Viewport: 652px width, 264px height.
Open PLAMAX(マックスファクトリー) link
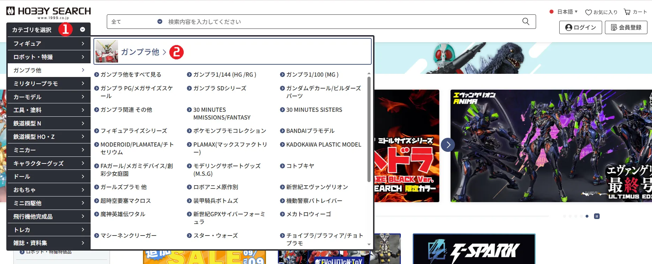[x=230, y=148]
